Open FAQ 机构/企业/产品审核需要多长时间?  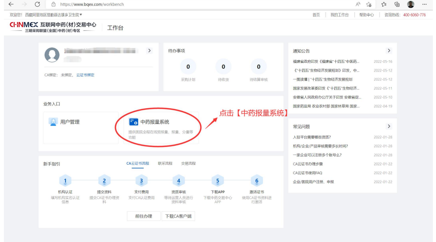click(320, 146)
